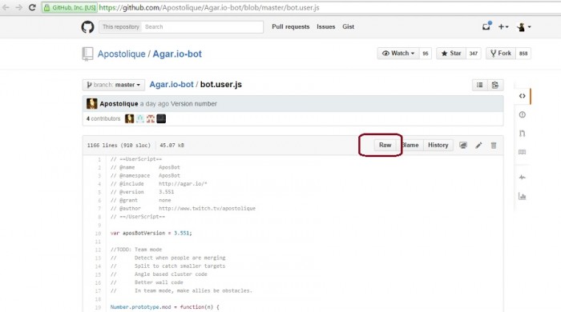Open the Version number commit message

point(194,103)
